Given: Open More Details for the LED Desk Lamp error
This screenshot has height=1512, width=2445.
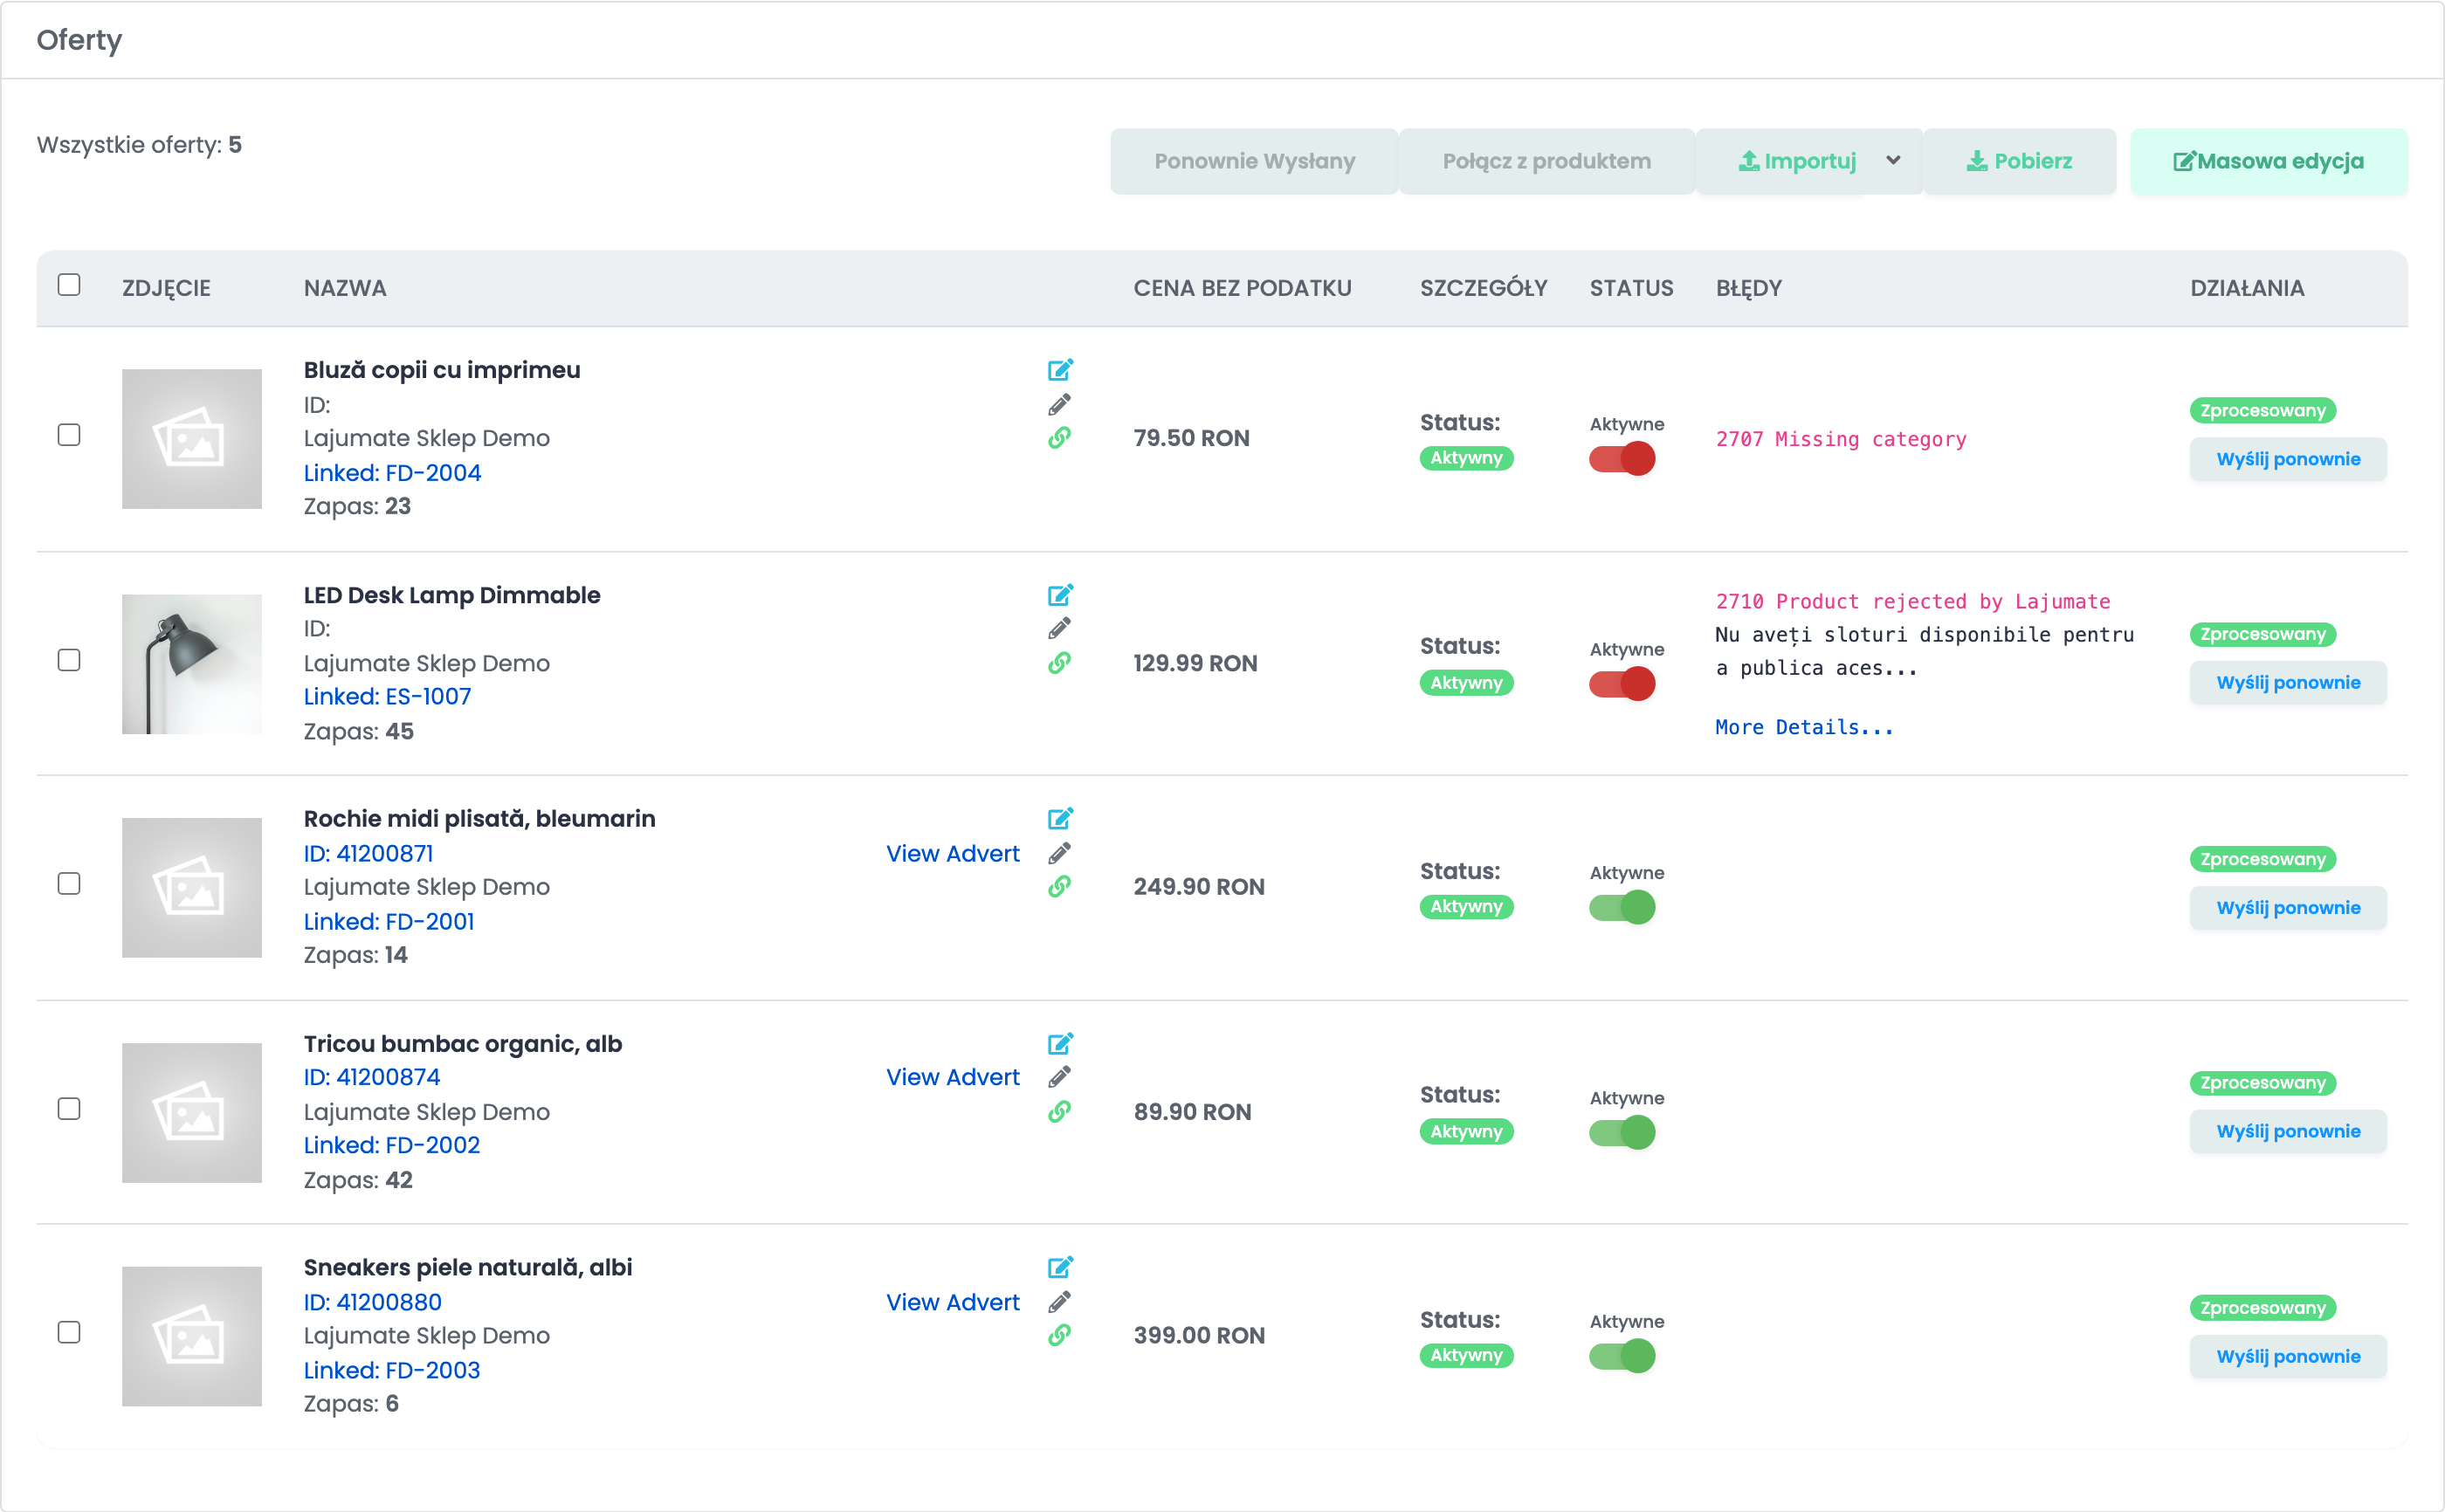Looking at the screenshot, I should [x=1804, y=727].
